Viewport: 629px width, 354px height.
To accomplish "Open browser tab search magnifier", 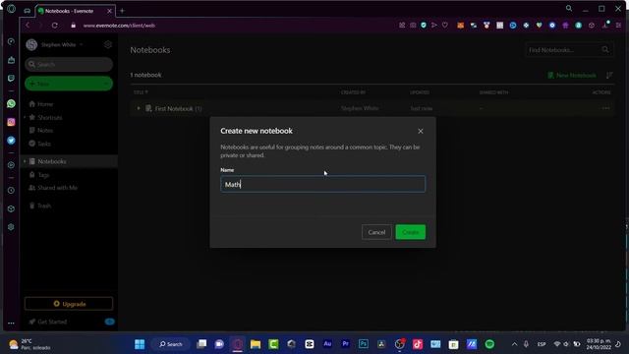I will (569, 8).
